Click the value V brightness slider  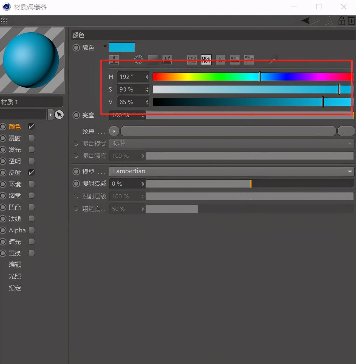253,102
